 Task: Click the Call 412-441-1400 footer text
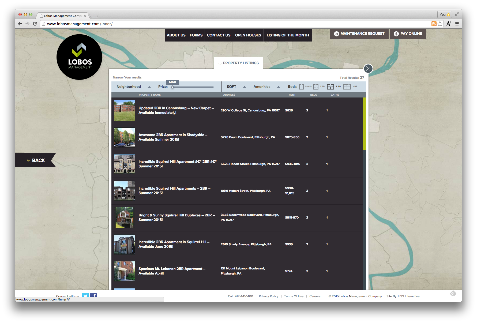click(x=240, y=296)
